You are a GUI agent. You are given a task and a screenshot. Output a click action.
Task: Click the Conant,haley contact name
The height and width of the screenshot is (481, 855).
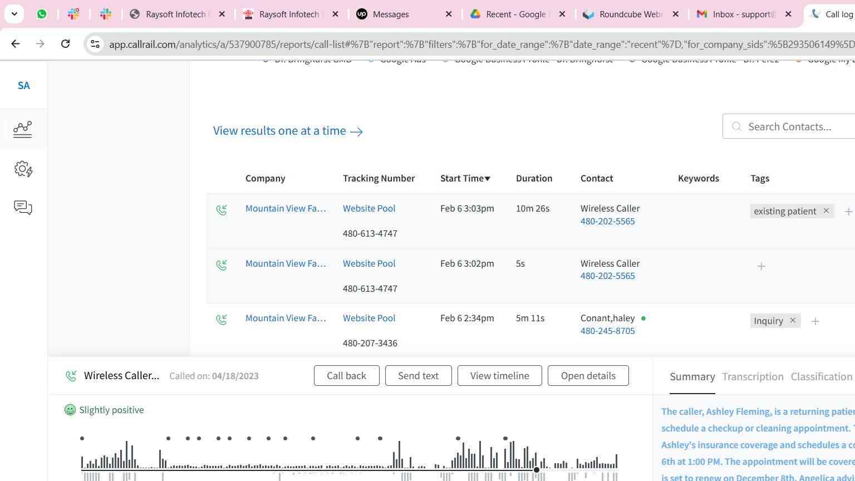(x=607, y=318)
